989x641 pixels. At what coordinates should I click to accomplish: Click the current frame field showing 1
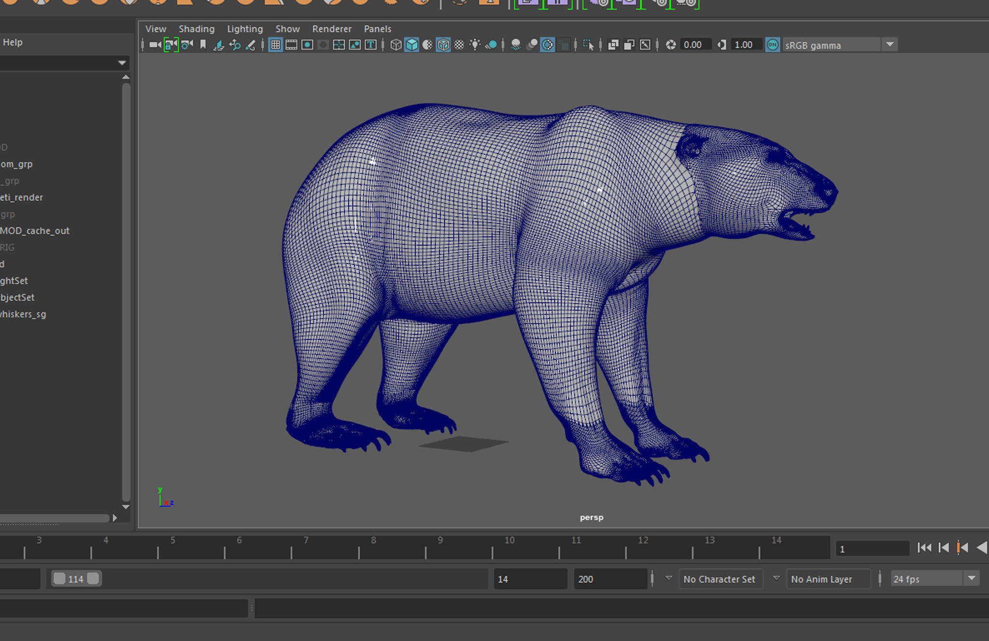tap(872, 549)
